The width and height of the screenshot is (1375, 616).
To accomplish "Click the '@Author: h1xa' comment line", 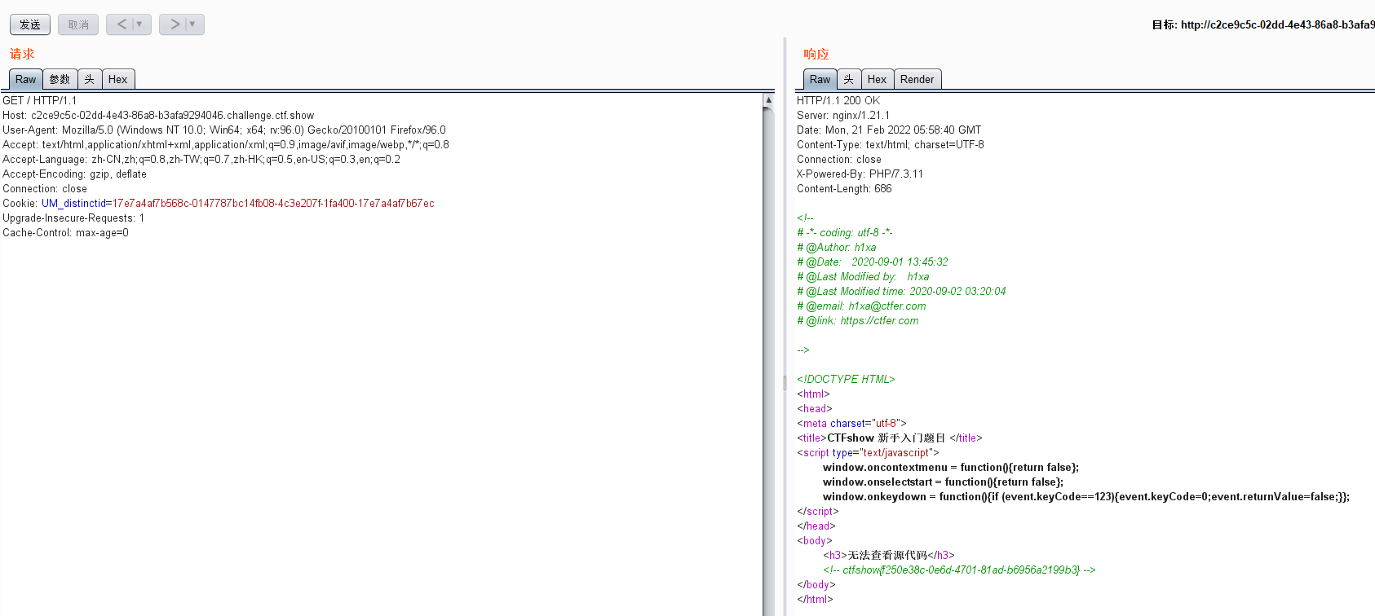I will [837, 247].
